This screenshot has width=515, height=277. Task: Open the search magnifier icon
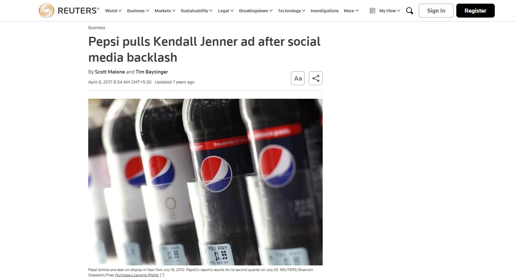coord(410,11)
